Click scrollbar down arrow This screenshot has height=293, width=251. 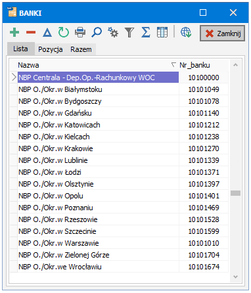tap(236, 277)
